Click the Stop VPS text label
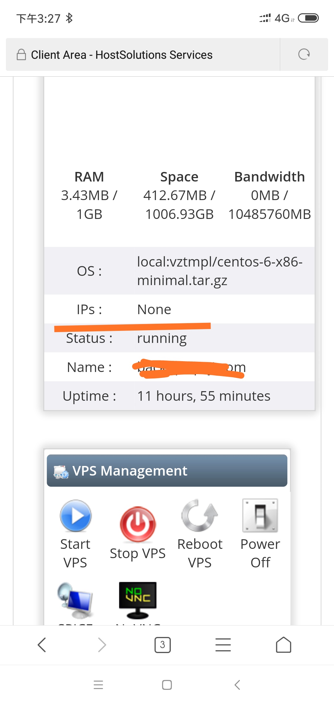 [x=138, y=553]
